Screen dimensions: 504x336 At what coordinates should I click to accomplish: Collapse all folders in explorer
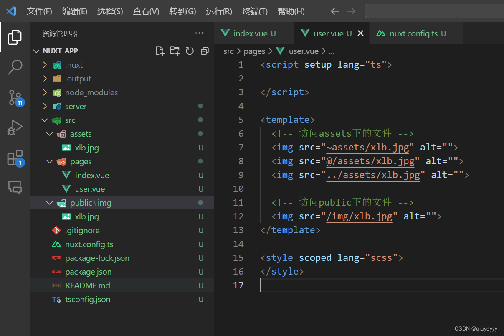pyautogui.click(x=205, y=51)
